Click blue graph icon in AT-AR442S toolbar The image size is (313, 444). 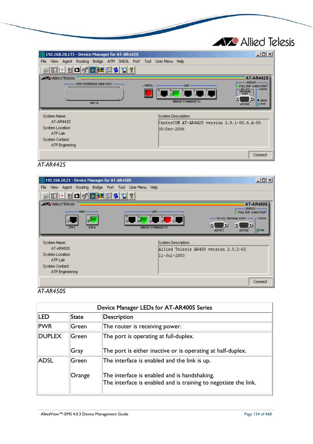[x=93, y=70]
